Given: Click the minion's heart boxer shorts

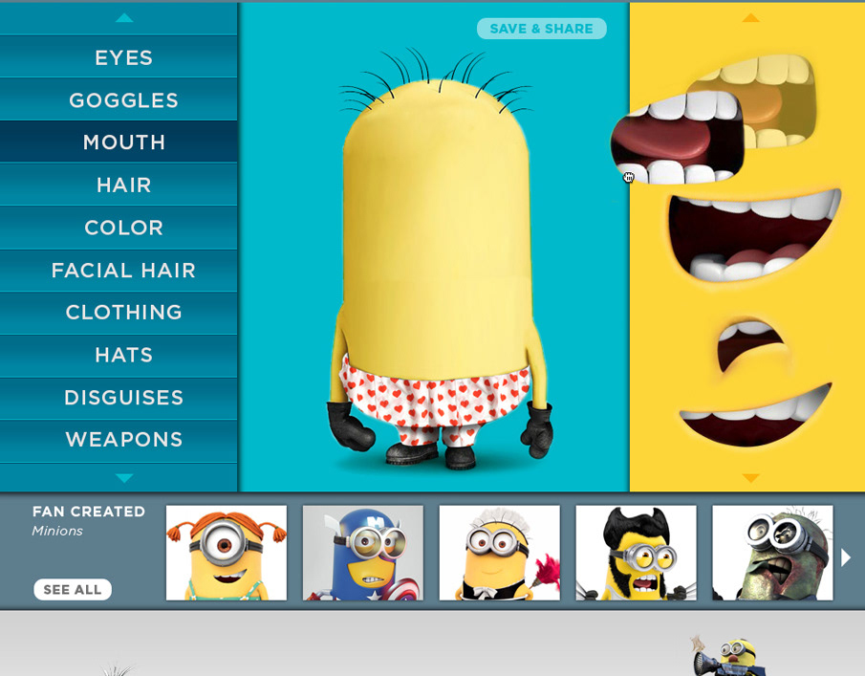Looking at the screenshot, I should click(x=434, y=401).
